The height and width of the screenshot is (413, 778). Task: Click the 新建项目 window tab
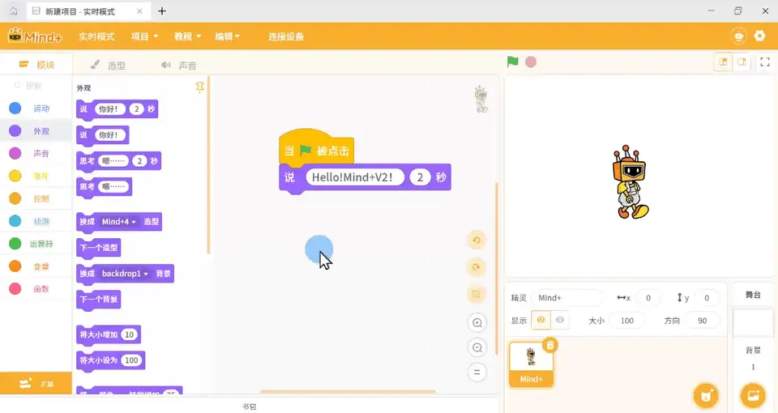(88, 11)
